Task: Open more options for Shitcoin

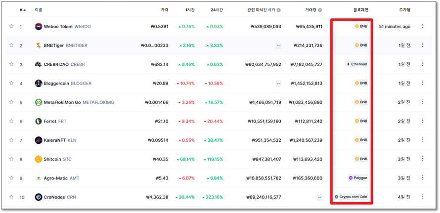Action: [423, 159]
